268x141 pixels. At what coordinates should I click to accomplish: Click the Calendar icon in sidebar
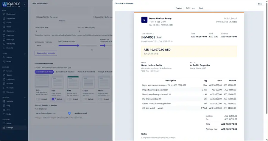pyautogui.click(x=4, y=35)
